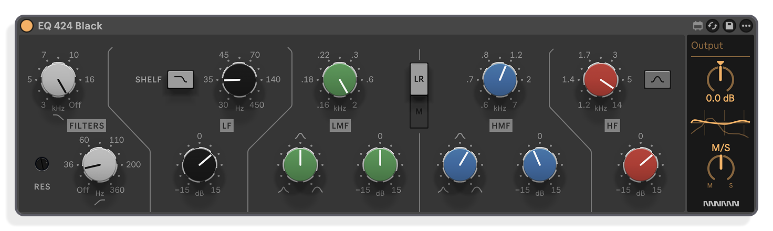773x231 pixels.
Task: Toggle the orange device activator for EQ 424 Black
Action: click(x=27, y=25)
